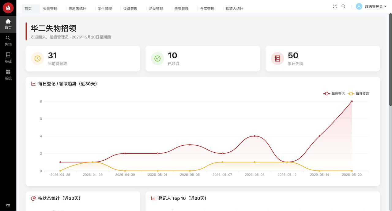Viewport: 392px width, 211px height.
Task: Click the 累计失物 card label
Action: pyautogui.click(x=296, y=64)
